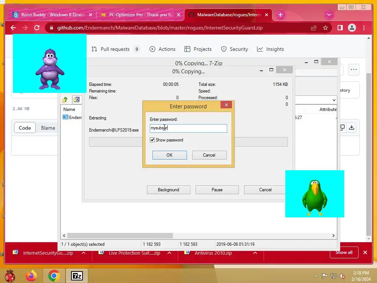Image resolution: width=377 pixels, height=283 pixels.
Task: Go forward in Chrome
Action: pos(25,28)
